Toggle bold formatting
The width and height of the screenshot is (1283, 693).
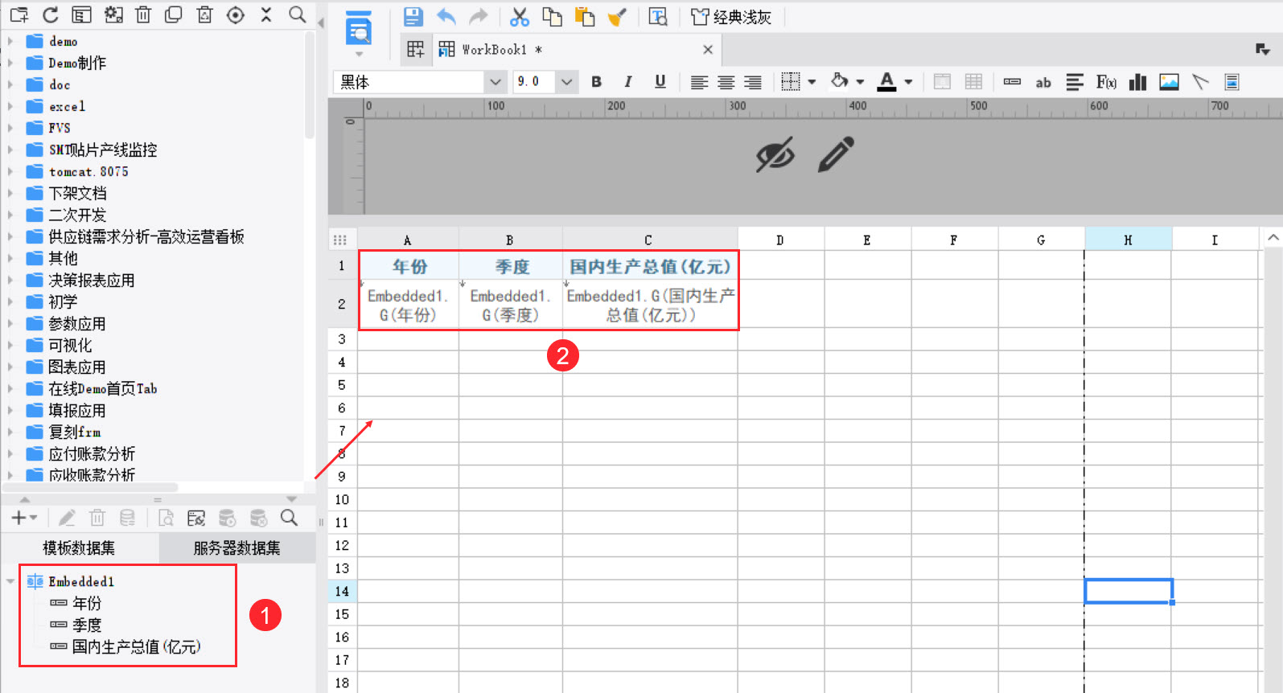[596, 82]
